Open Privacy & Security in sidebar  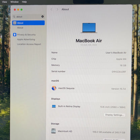pyautogui.click(x=26, y=35)
